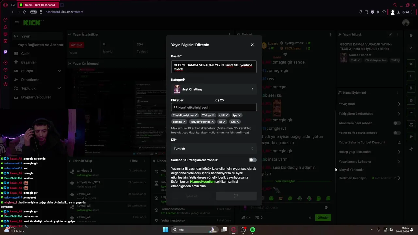Viewport: 418px width, 235px height.
Task: Open Etkinlik Akışı three-dot menu
Action: 145,161
